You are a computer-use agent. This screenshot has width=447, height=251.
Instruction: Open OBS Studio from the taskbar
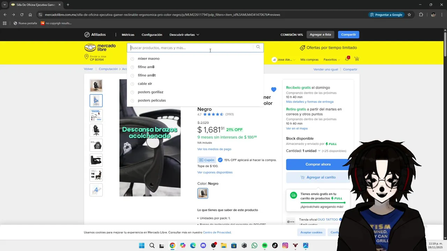coord(213,245)
